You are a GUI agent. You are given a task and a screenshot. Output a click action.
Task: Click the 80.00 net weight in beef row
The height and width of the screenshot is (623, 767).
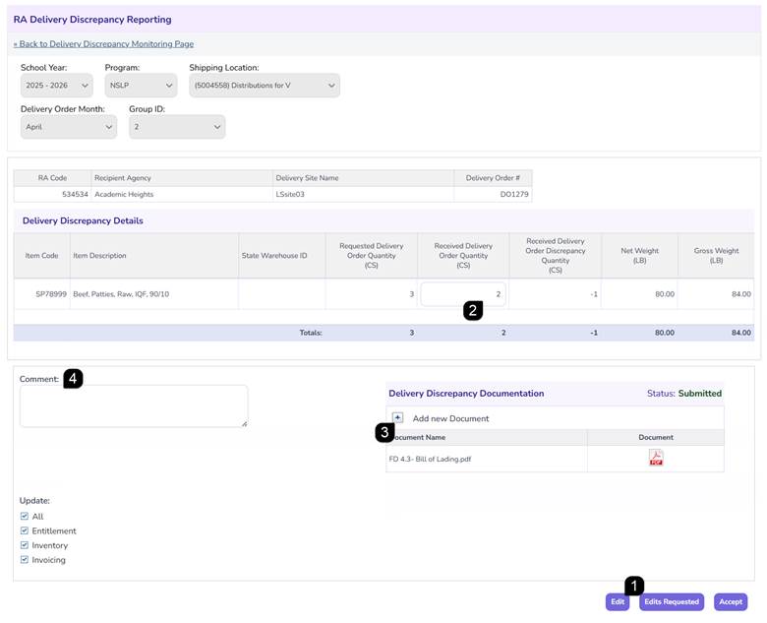coord(665,294)
